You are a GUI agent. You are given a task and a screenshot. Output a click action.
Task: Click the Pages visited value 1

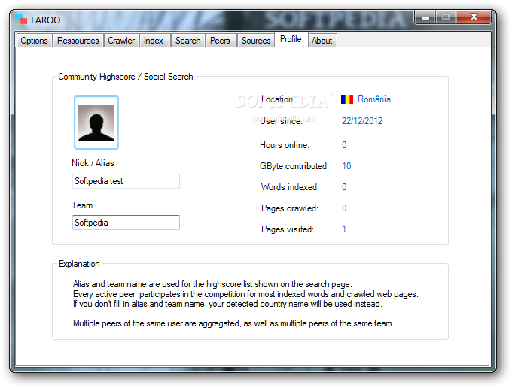(x=344, y=229)
